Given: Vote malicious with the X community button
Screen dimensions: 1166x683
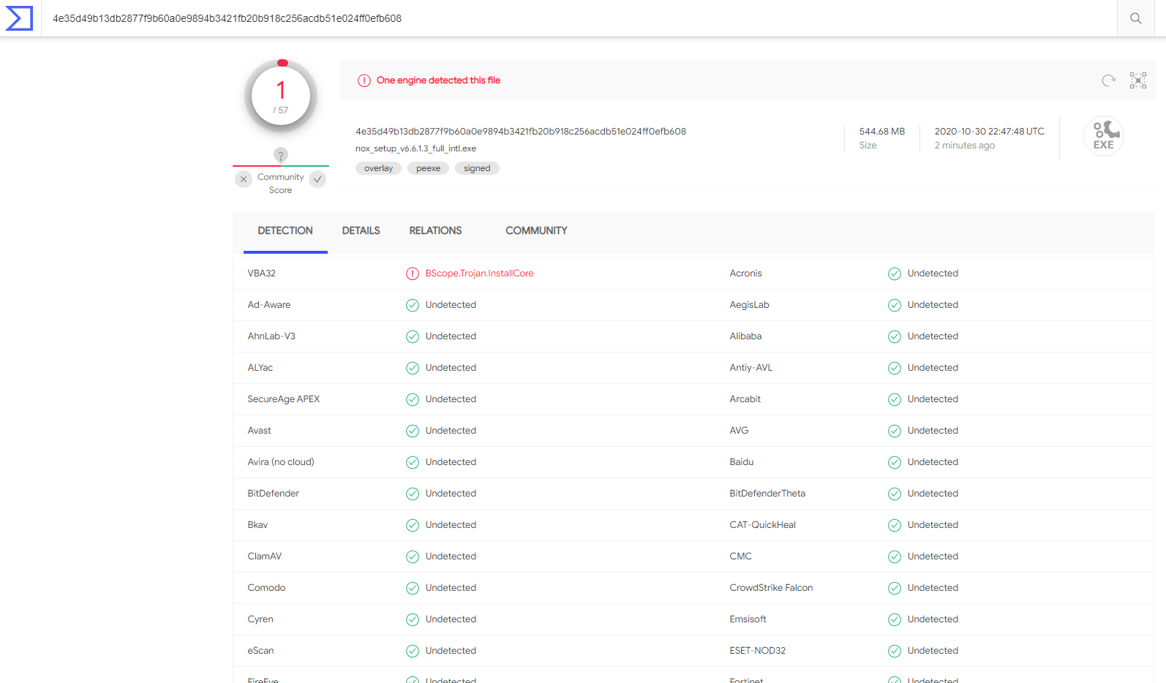Looking at the screenshot, I should [x=244, y=179].
